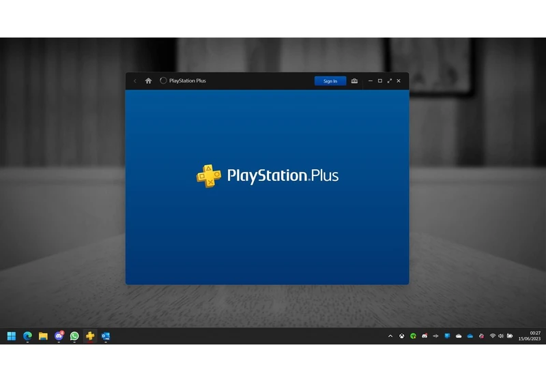This screenshot has height=382, width=546.
Task: Click the Xbox tray icon
Action: (402, 336)
